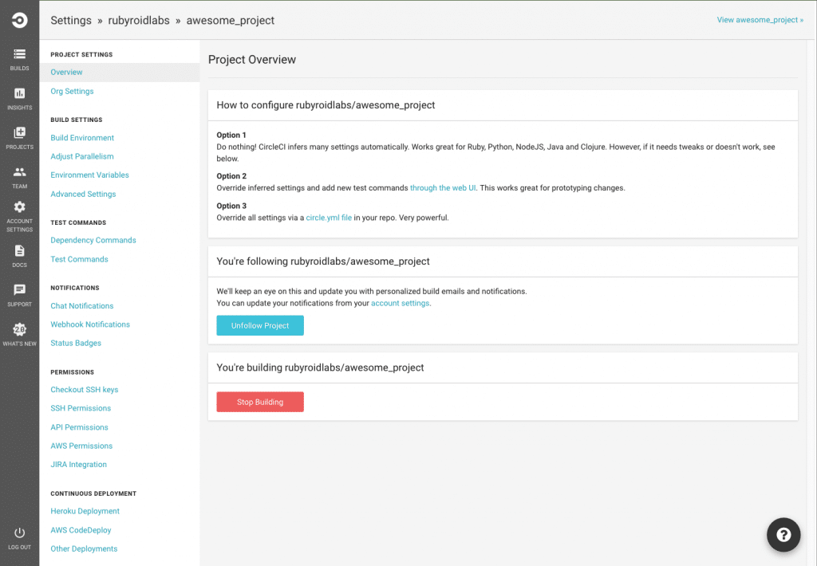817x566 pixels.
Task: Open the Insights chart icon
Action: 19,94
